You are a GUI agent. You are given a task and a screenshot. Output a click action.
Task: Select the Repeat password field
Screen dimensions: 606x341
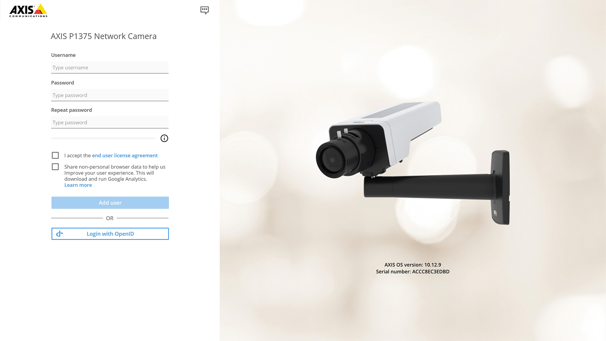click(110, 123)
